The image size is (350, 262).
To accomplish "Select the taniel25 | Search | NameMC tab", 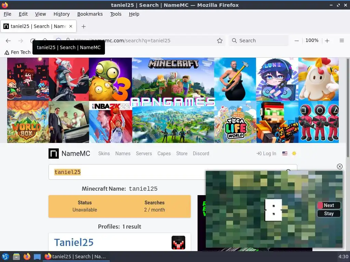I will tap(38, 26).
